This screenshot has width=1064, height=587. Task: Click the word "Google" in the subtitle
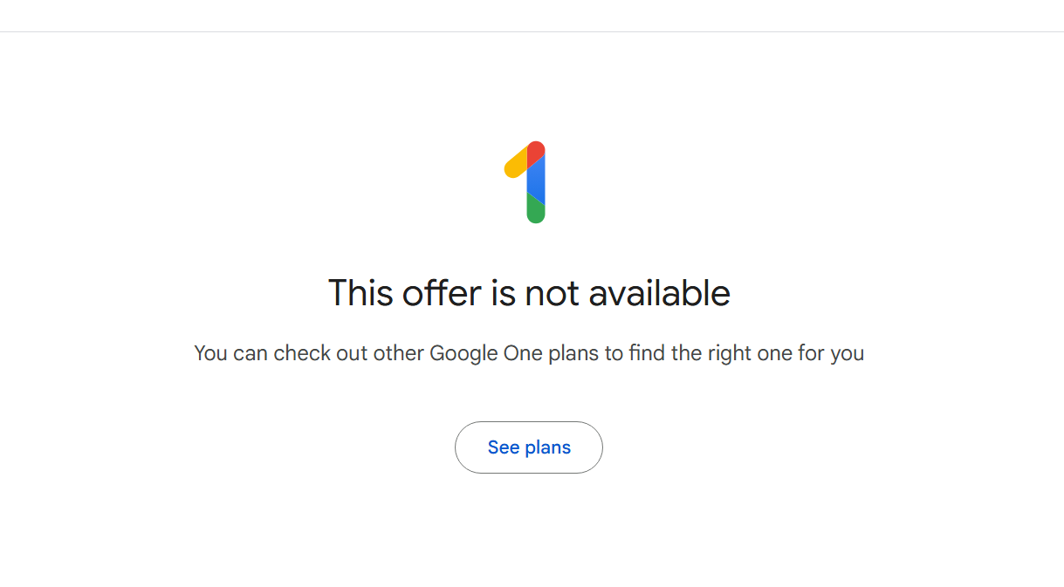[x=462, y=353]
